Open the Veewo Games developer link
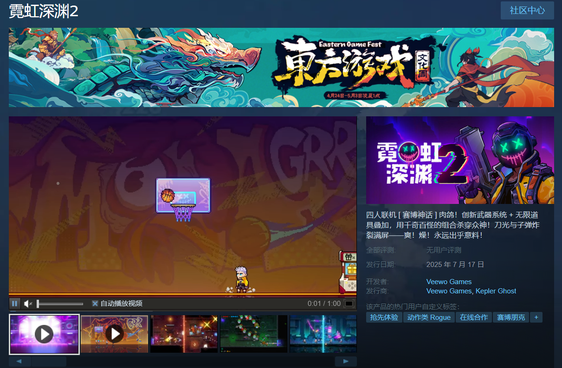This screenshot has height=368, width=562. 449,282
